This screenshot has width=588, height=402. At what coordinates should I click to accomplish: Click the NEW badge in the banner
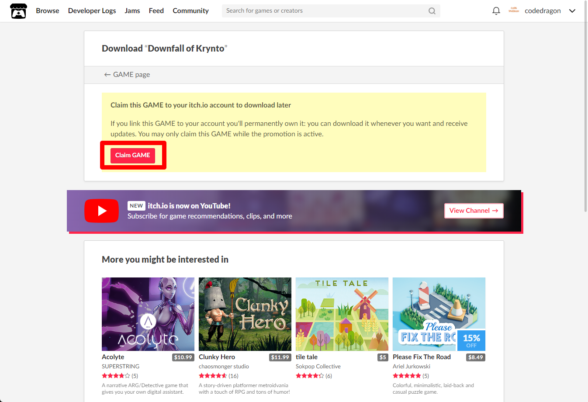[x=136, y=206]
